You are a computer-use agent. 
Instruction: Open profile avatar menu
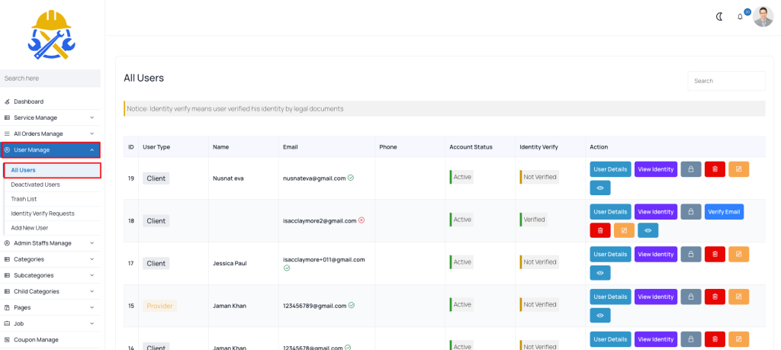coord(763,17)
